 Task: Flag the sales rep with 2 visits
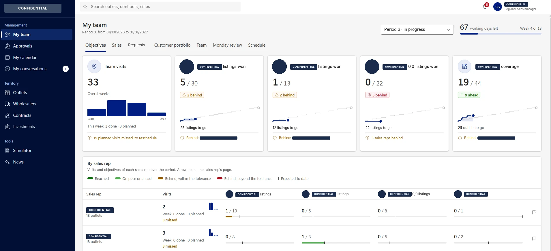point(534,212)
